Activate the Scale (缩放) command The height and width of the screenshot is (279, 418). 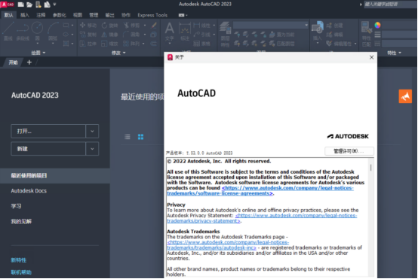pos(109,44)
